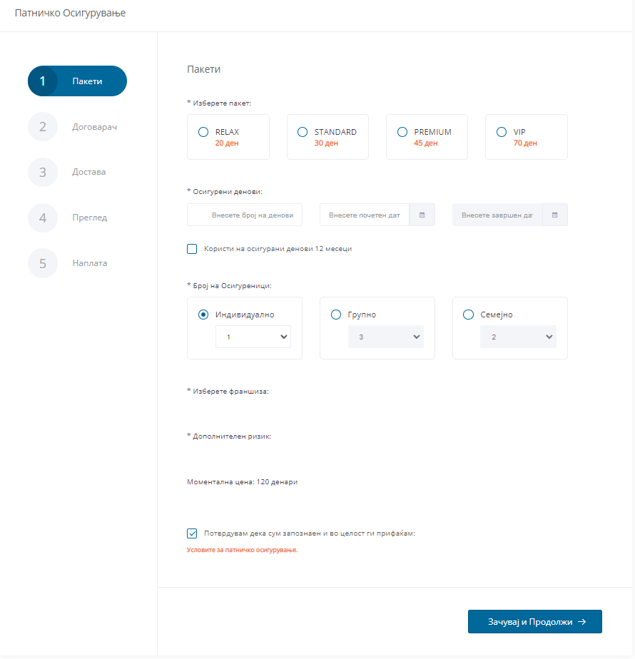Click the step 5 circle for Наплата
This screenshot has height=659, width=635.
43,263
